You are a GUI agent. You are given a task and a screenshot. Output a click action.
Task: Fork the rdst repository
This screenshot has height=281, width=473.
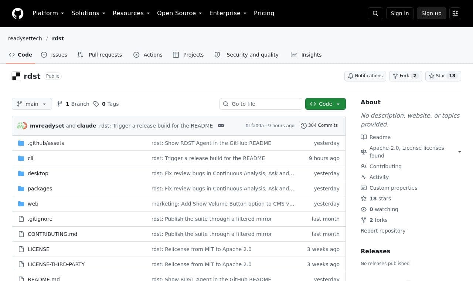click(x=406, y=76)
